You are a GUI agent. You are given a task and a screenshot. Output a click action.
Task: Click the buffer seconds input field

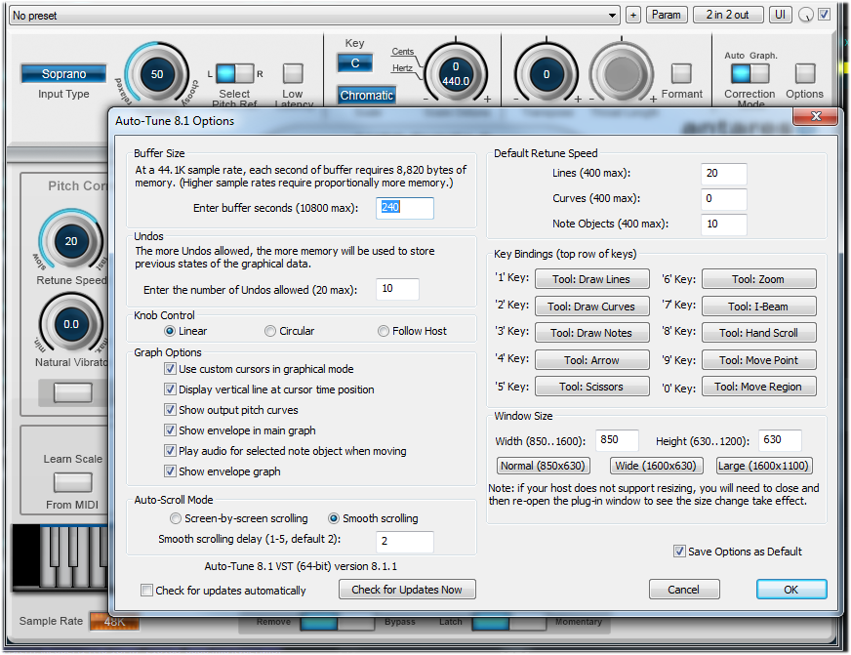pos(404,208)
